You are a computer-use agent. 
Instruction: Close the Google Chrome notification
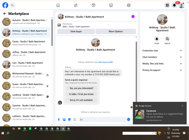click(182, 106)
